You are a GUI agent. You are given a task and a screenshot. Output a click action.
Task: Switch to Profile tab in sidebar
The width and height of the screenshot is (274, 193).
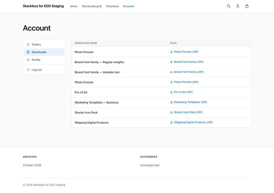click(x=44, y=60)
